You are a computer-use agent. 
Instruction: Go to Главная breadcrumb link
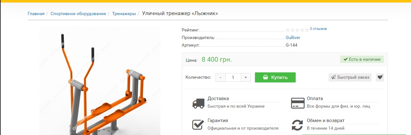(x=36, y=14)
